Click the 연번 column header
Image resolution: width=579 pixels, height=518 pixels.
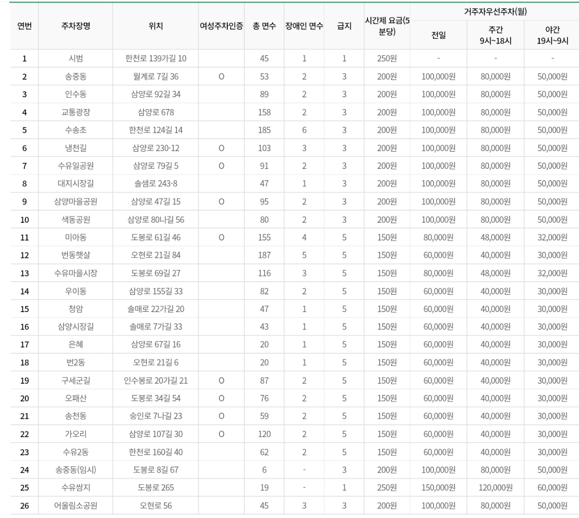pyautogui.click(x=24, y=26)
